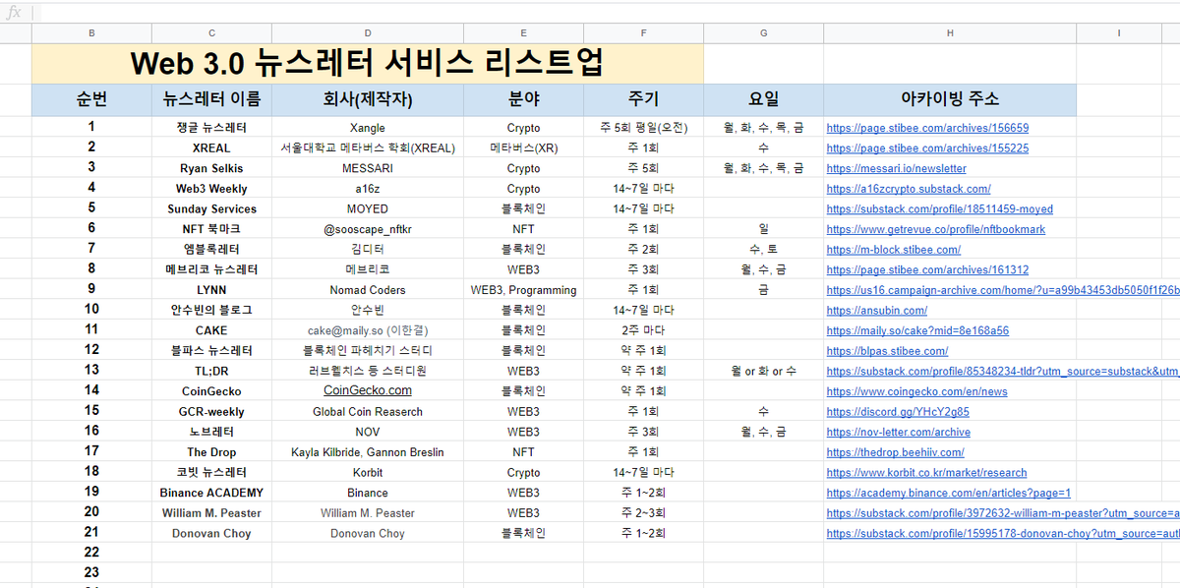Open academy.binance.com articles link

point(948,493)
